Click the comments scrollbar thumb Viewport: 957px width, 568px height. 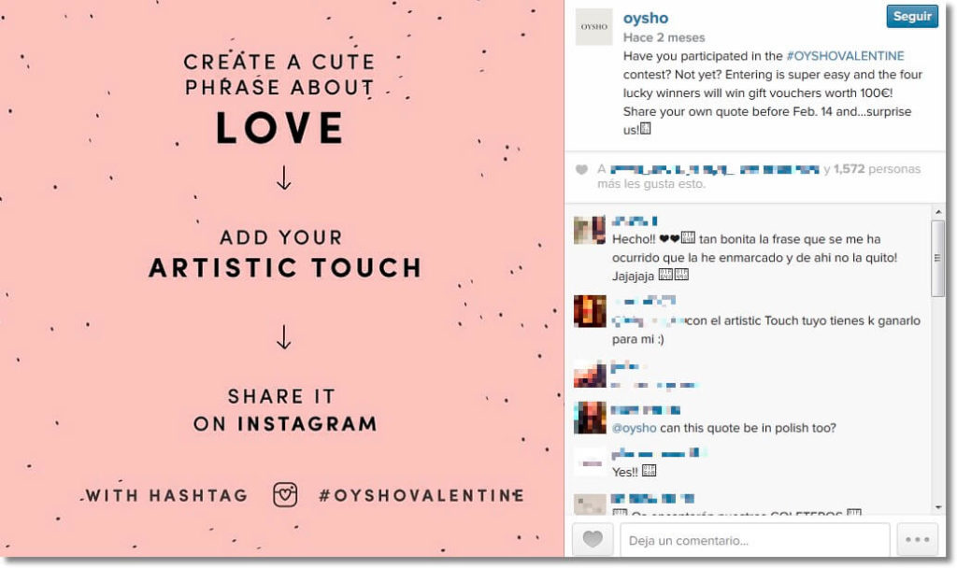pyautogui.click(x=938, y=258)
